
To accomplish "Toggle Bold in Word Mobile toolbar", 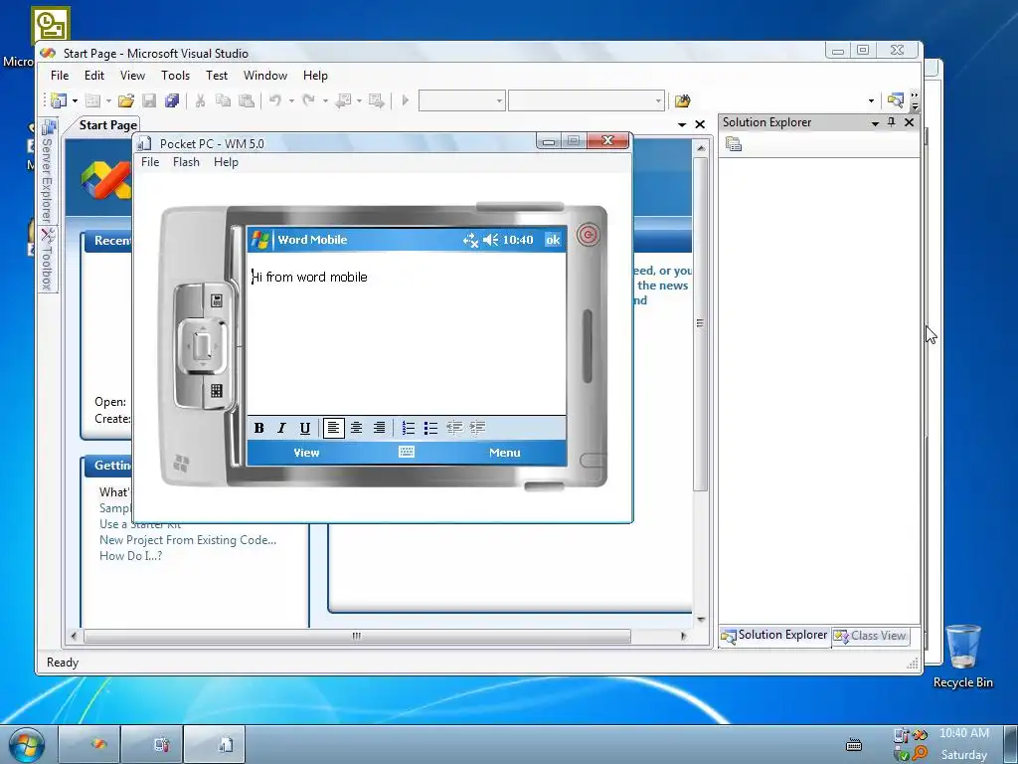I will 259,428.
